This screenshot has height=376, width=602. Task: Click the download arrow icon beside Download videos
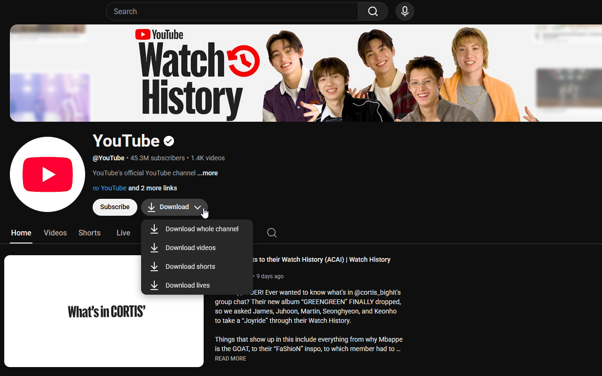[154, 248]
